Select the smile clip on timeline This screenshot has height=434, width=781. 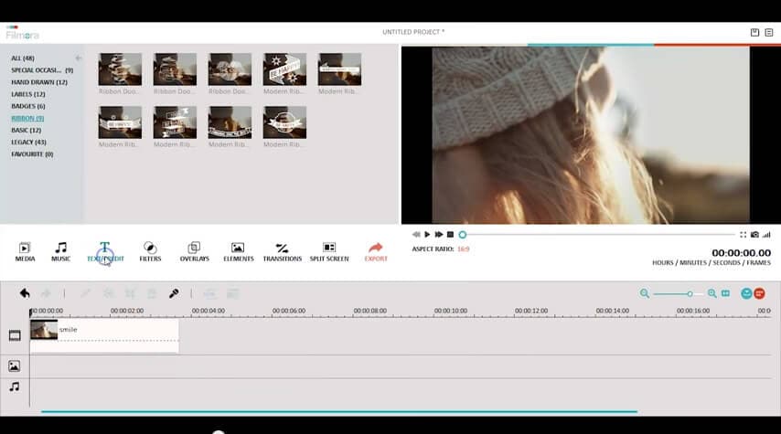point(104,336)
